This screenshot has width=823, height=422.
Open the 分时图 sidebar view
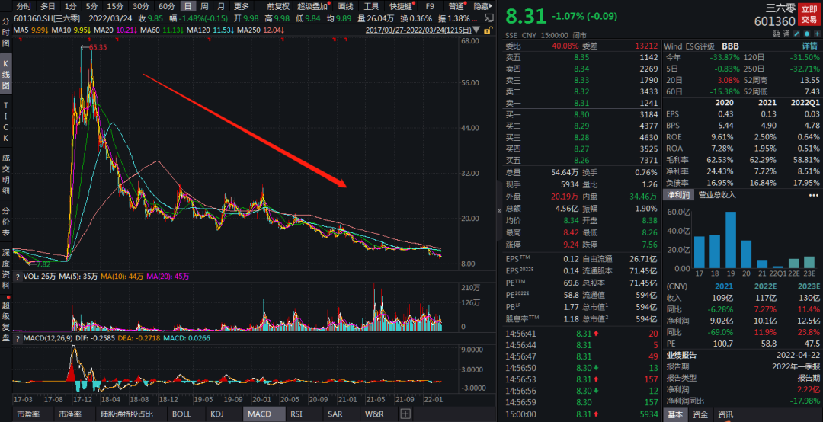6,32
